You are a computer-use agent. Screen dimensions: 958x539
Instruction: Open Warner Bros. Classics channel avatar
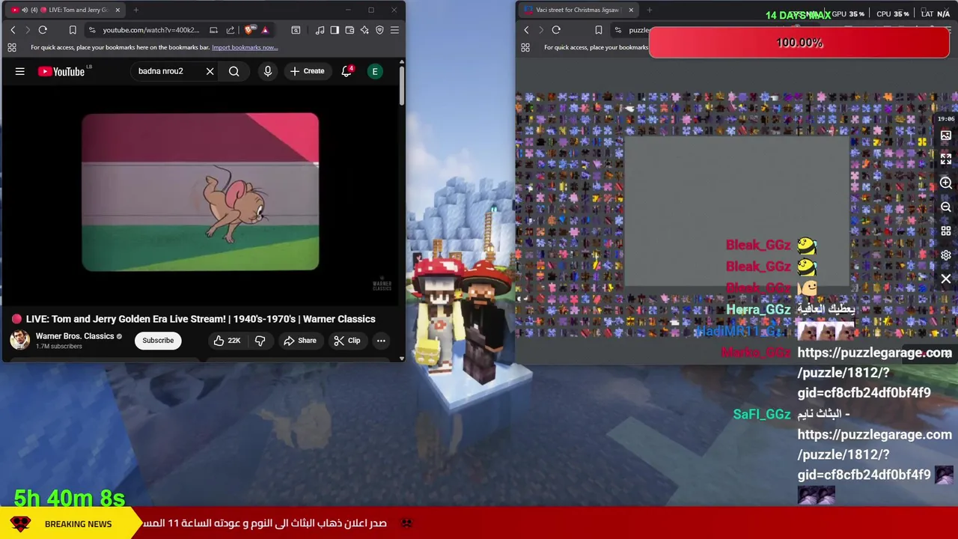(19, 340)
